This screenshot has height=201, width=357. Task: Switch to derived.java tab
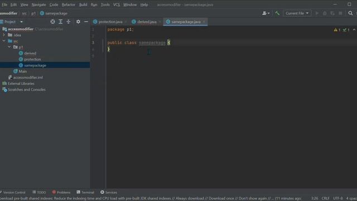click(147, 22)
